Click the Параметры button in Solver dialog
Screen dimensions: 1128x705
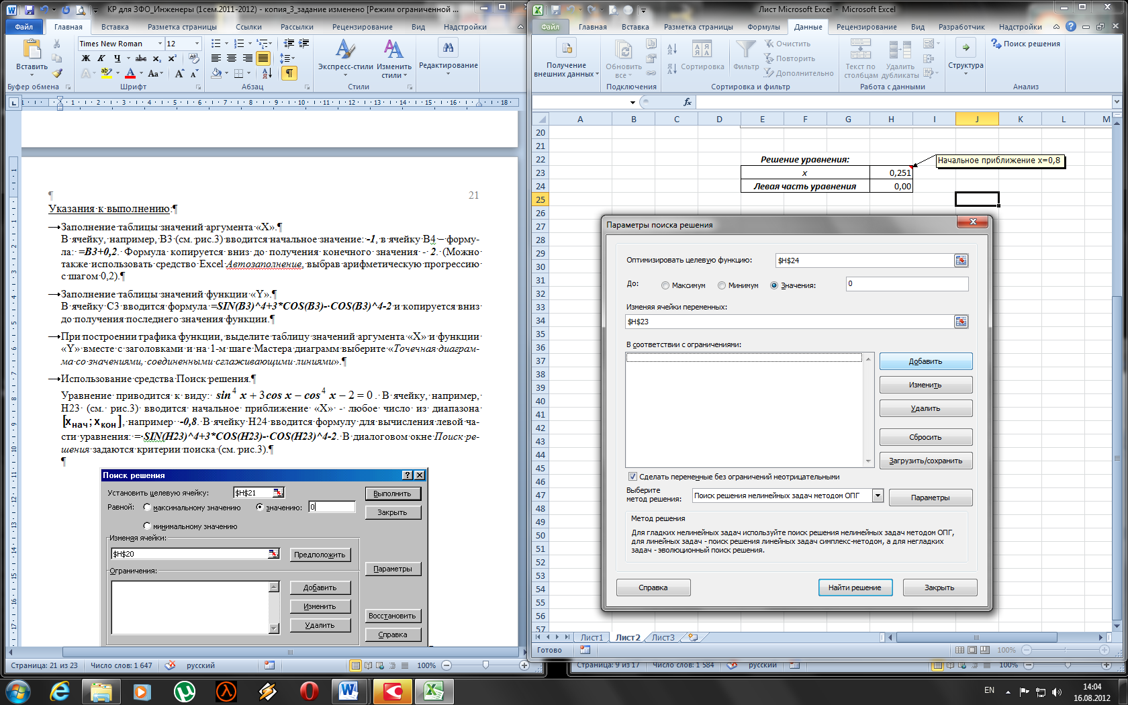pyautogui.click(x=931, y=498)
